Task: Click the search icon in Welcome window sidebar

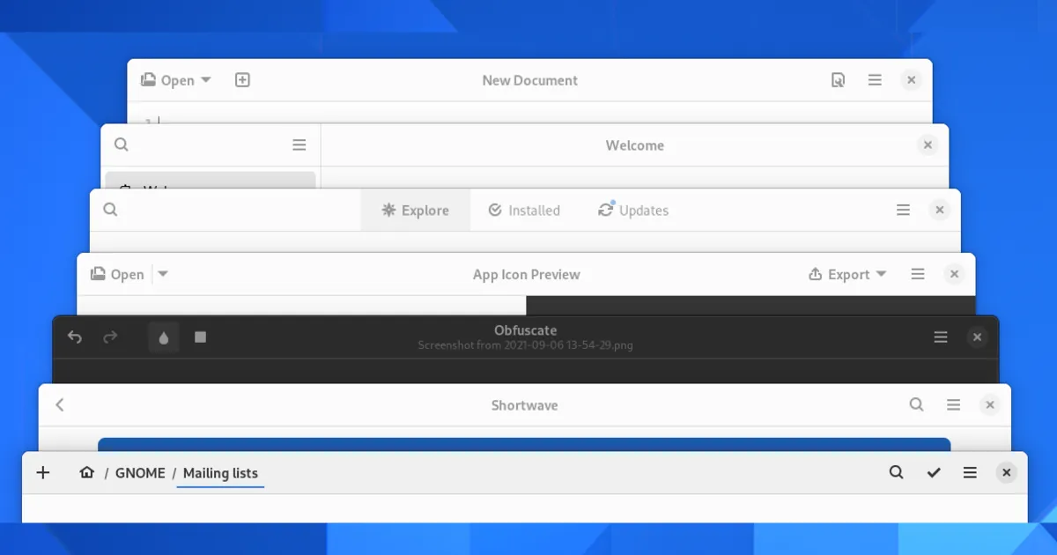Action: (122, 145)
